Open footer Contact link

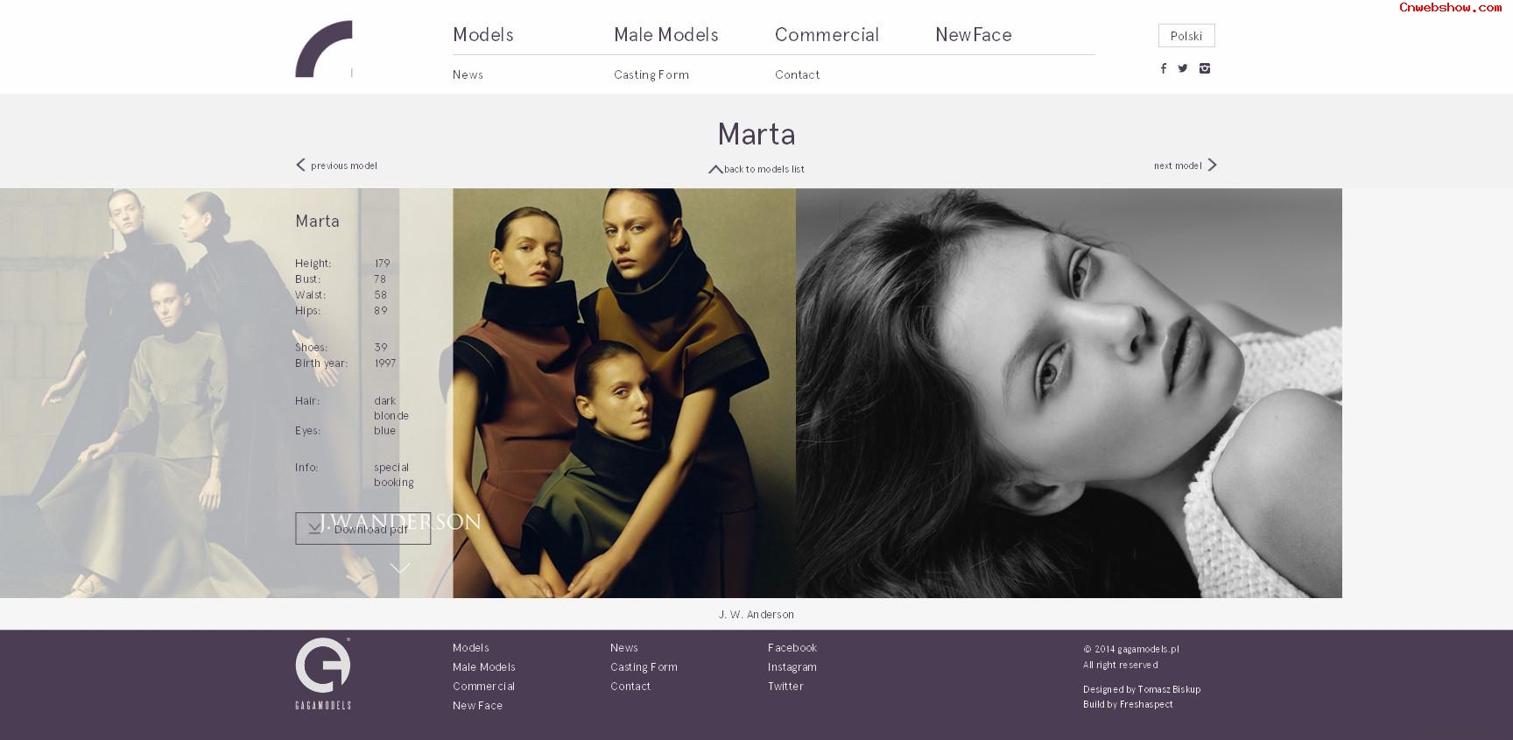coord(630,687)
